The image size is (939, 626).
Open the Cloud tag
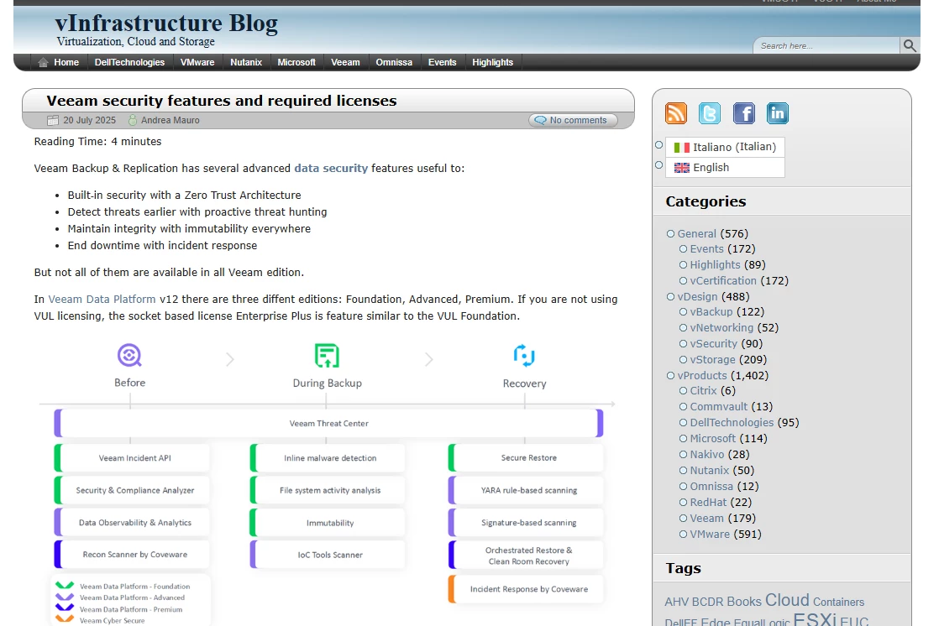(787, 600)
